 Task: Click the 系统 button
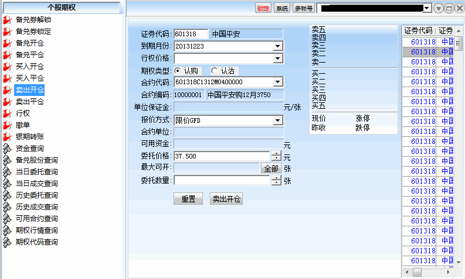point(282,8)
